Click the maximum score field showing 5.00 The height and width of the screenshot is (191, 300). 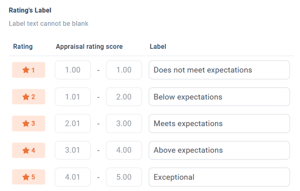coord(124,177)
